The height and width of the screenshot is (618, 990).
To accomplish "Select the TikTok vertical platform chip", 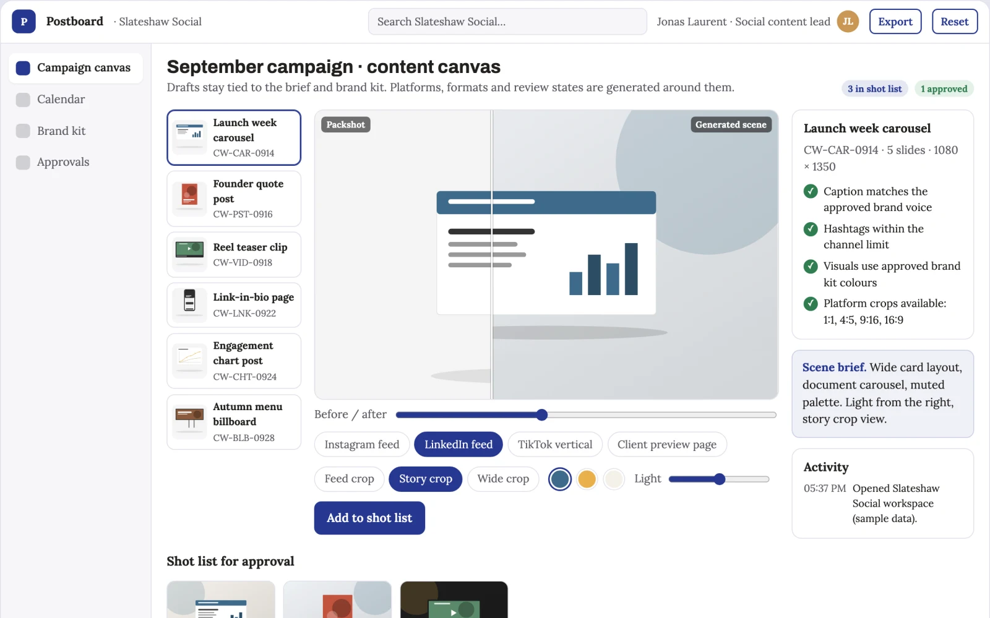I will coord(555,444).
